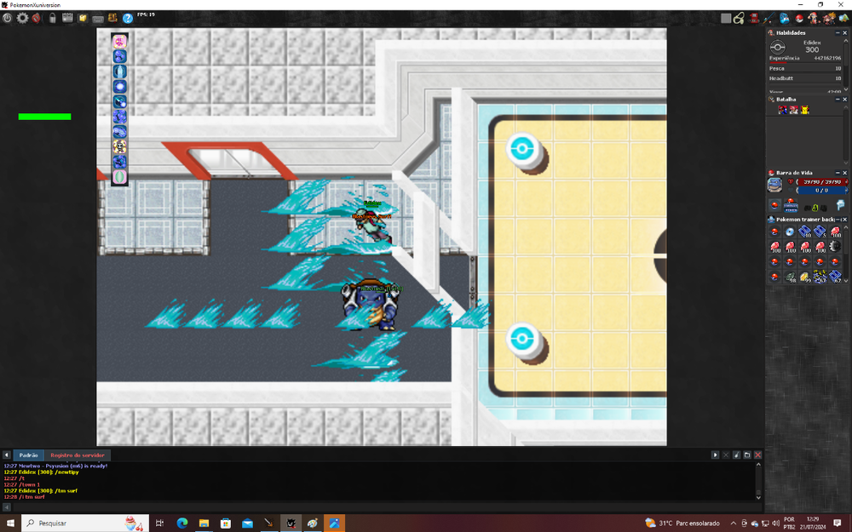The width and height of the screenshot is (852, 532).
Task: Open the fishing rod icon in top-right toolbar
Action: click(x=769, y=18)
